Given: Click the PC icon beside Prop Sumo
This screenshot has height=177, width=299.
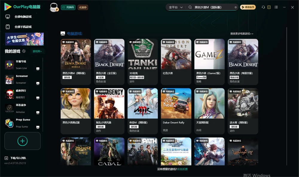Looking at the screenshot, I should (x=38, y=127).
